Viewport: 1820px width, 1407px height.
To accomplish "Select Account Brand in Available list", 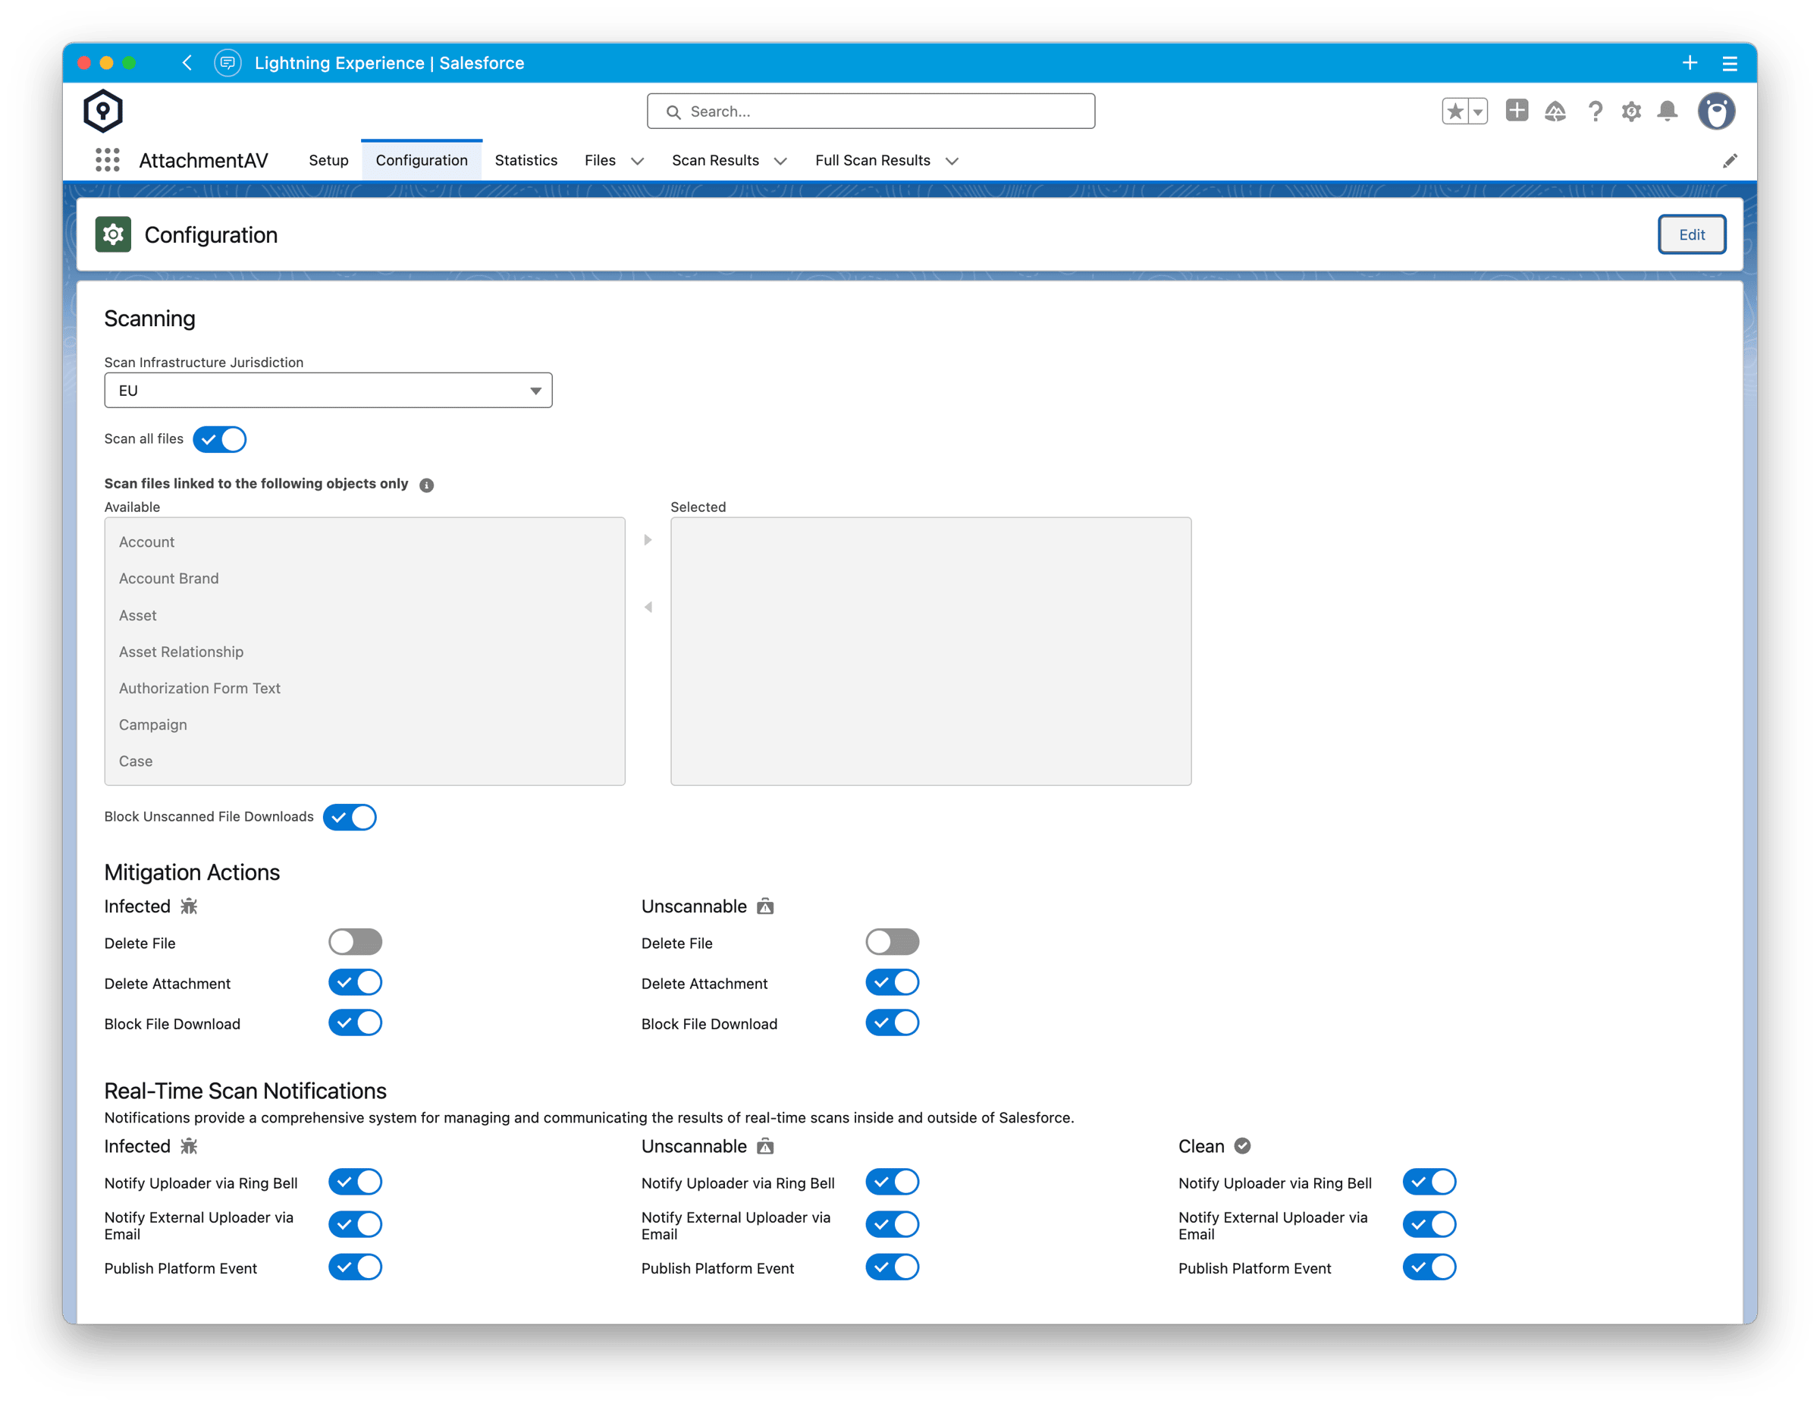I will pyautogui.click(x=365, y=579).
